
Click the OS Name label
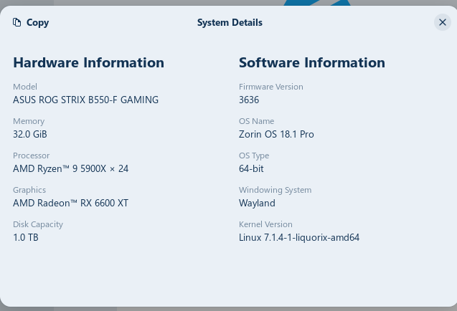[257, 121]
